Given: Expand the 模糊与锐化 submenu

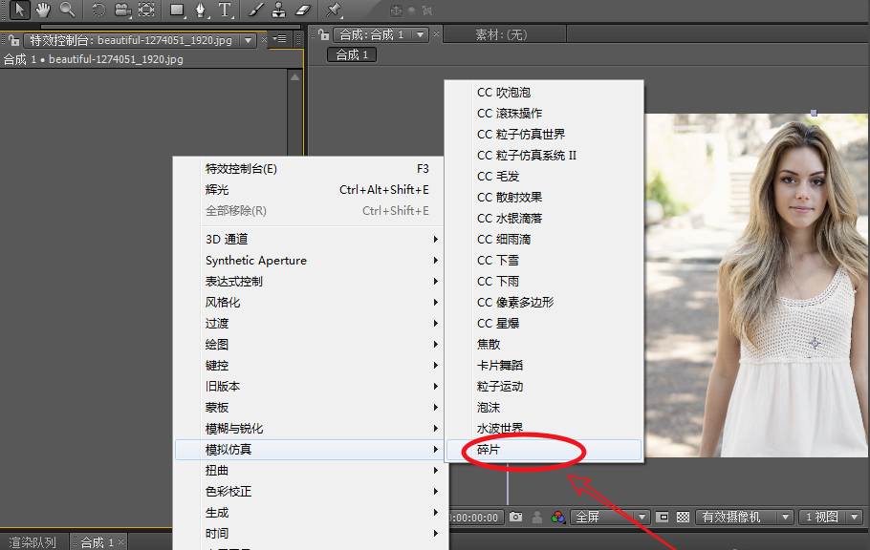Looking at the screenshot, I should [x=309, y=429].
